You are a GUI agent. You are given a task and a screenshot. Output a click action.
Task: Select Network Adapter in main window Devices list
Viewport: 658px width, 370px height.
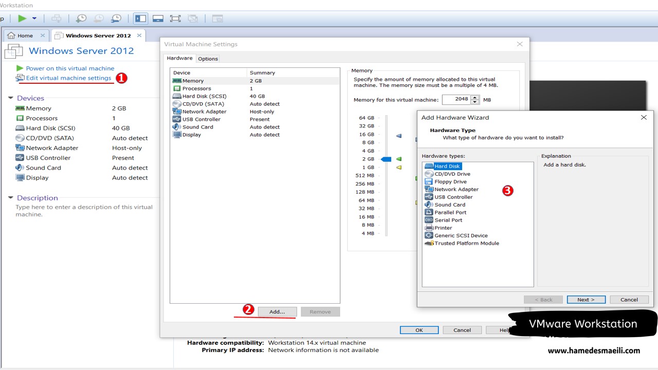point(52,148)
